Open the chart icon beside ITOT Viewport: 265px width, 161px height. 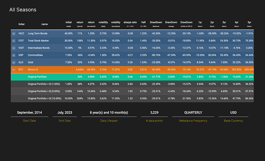[13, 41]
